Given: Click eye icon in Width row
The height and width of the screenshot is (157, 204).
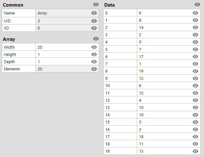Looking at the screenshot, I should [94, 47].
